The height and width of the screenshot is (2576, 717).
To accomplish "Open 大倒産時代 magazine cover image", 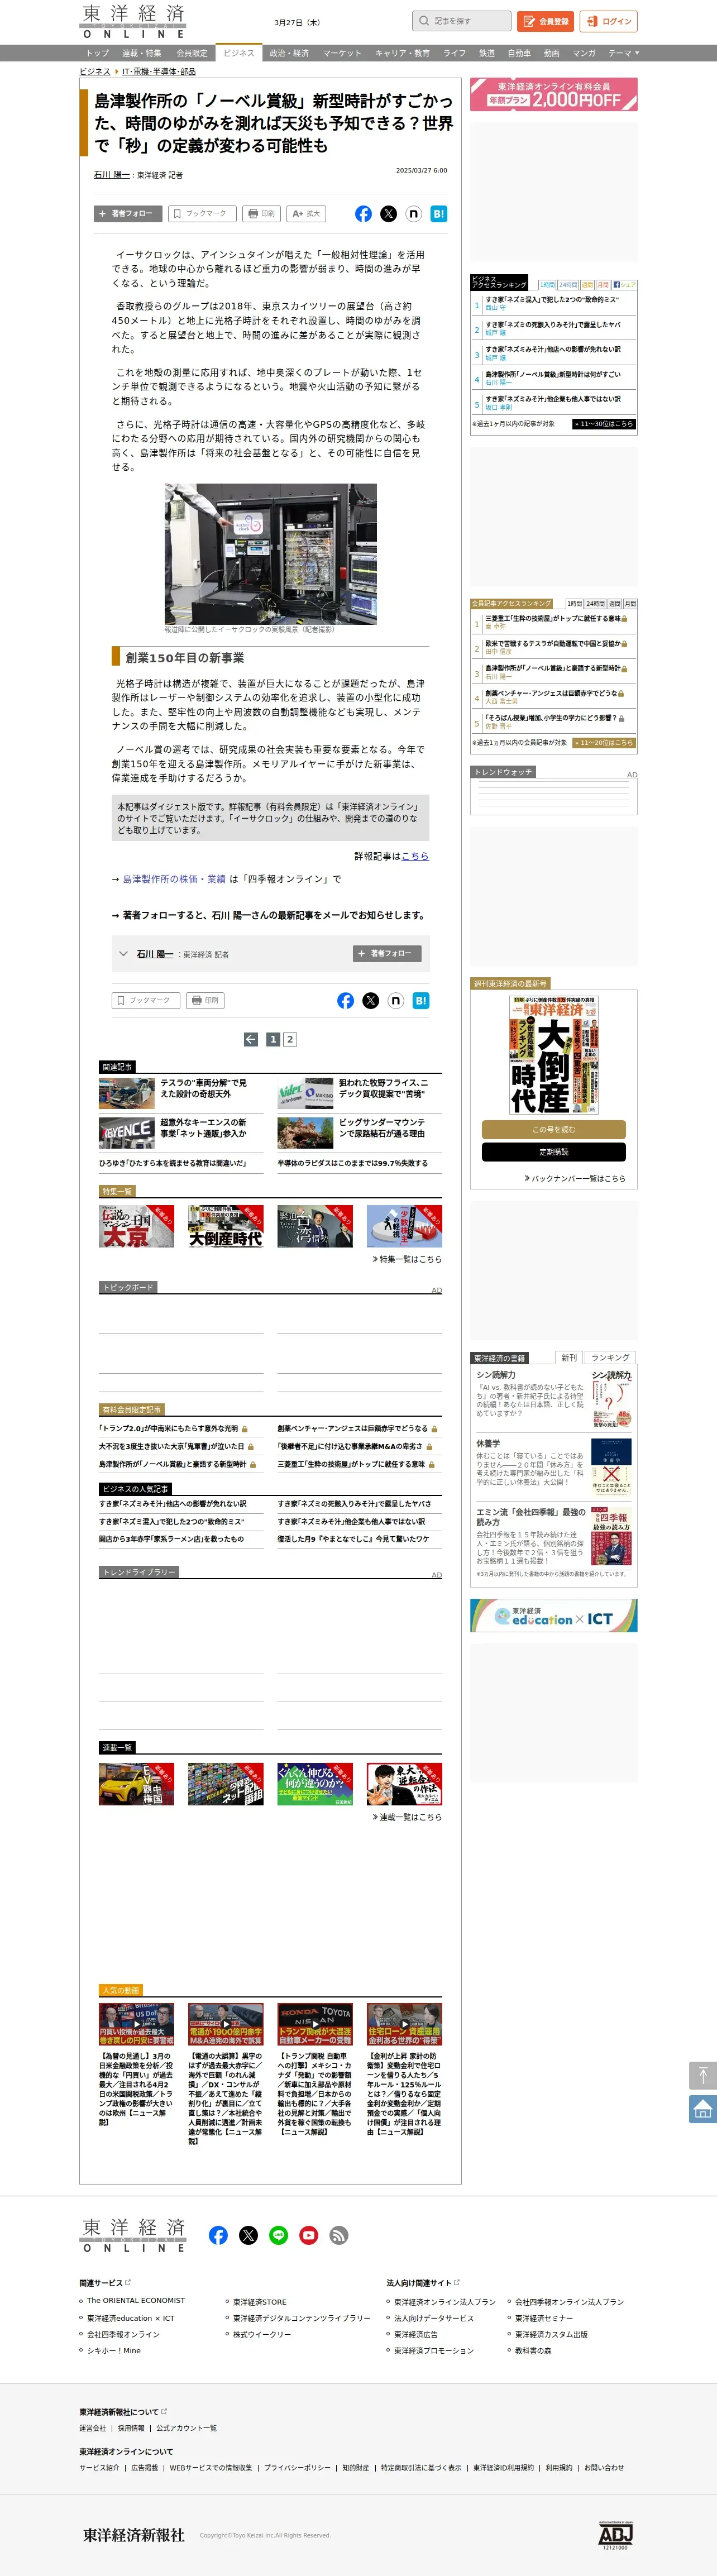I will tap(554, 1055).
